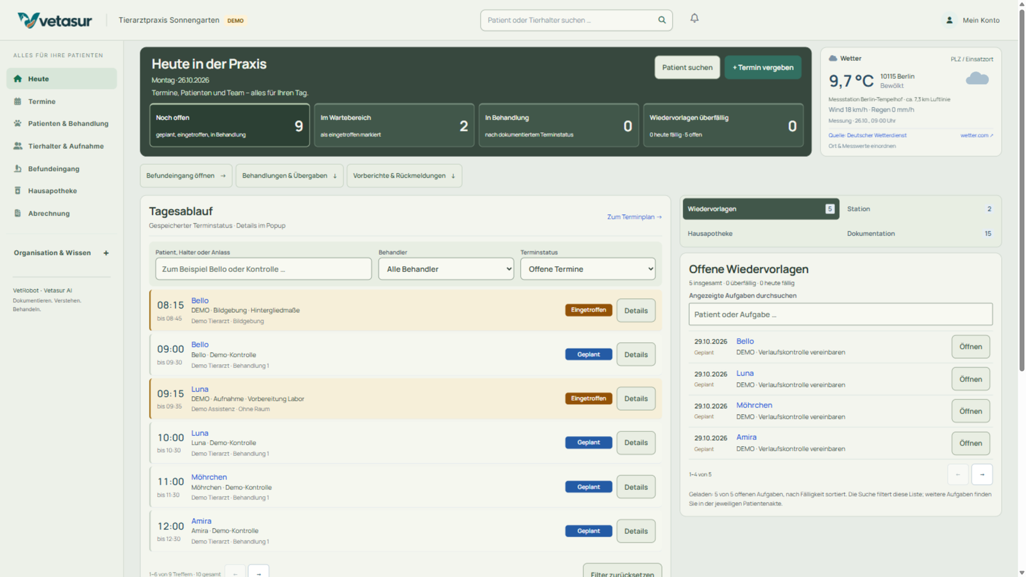Click the Mein Konto user icon
Screen dimensions: 1026x577
(x=950, y=21)
